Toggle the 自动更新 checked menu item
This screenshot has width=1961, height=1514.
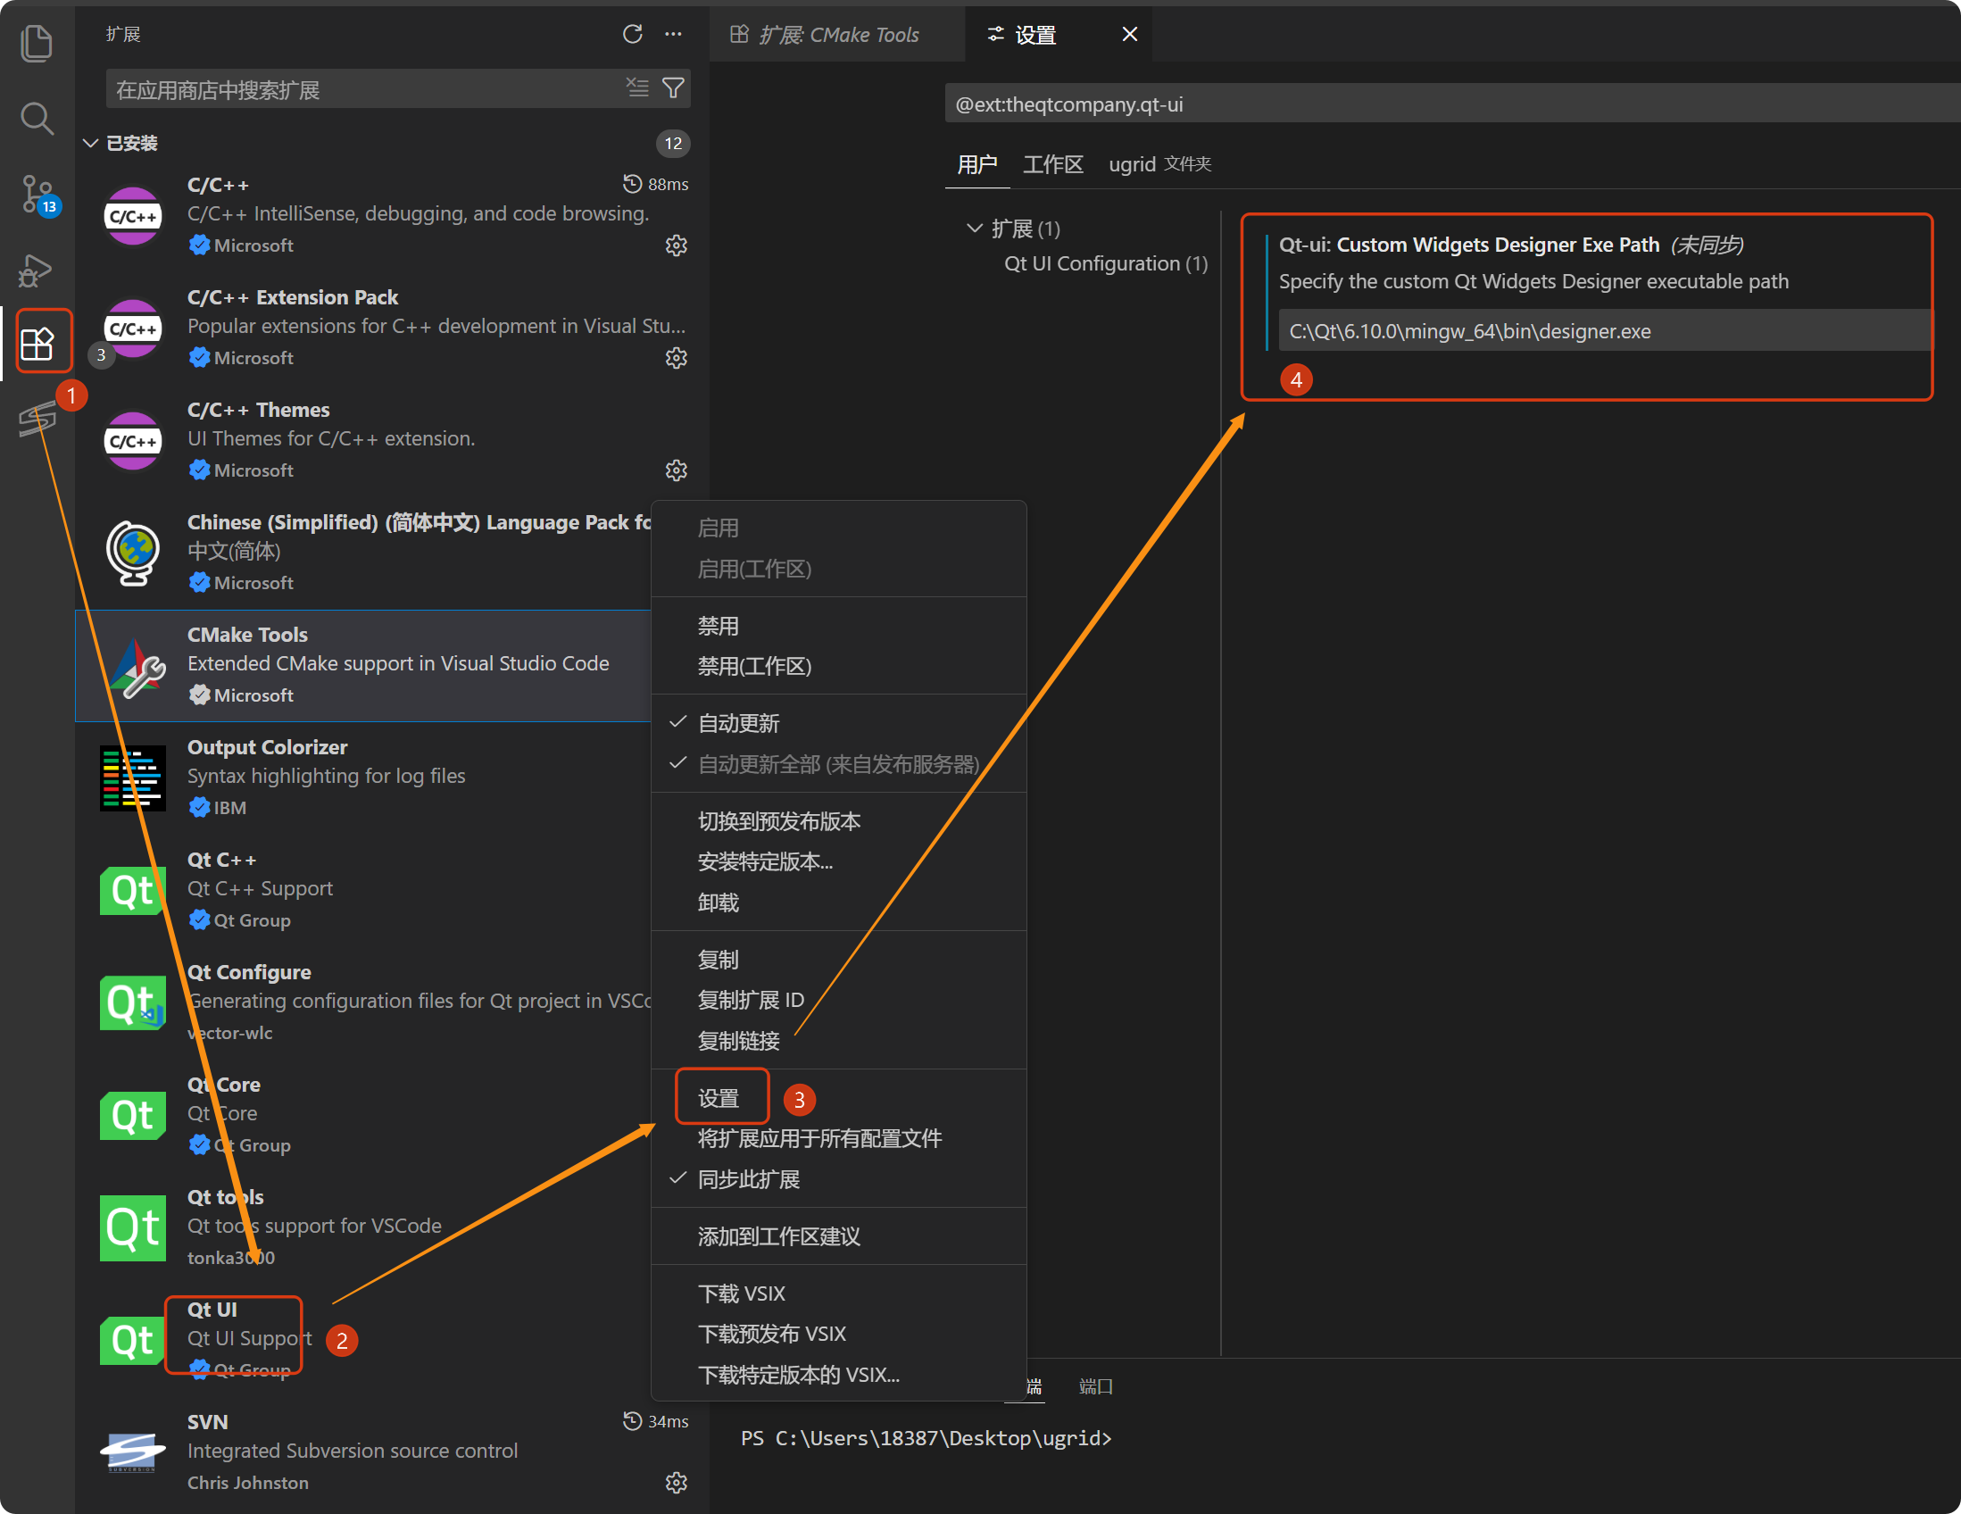pyautogui.click(x=738, y=723)
